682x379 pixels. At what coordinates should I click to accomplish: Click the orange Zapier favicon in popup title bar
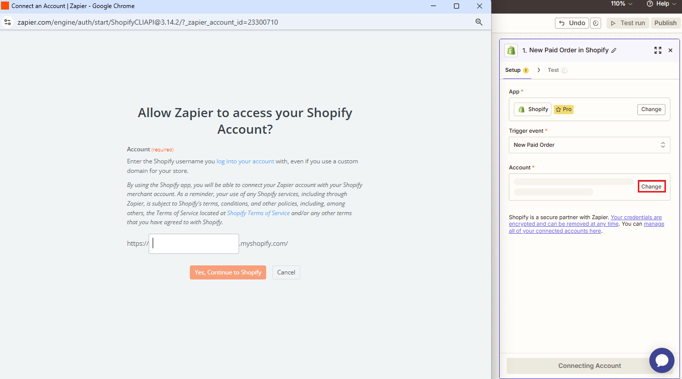pos(5,6)
